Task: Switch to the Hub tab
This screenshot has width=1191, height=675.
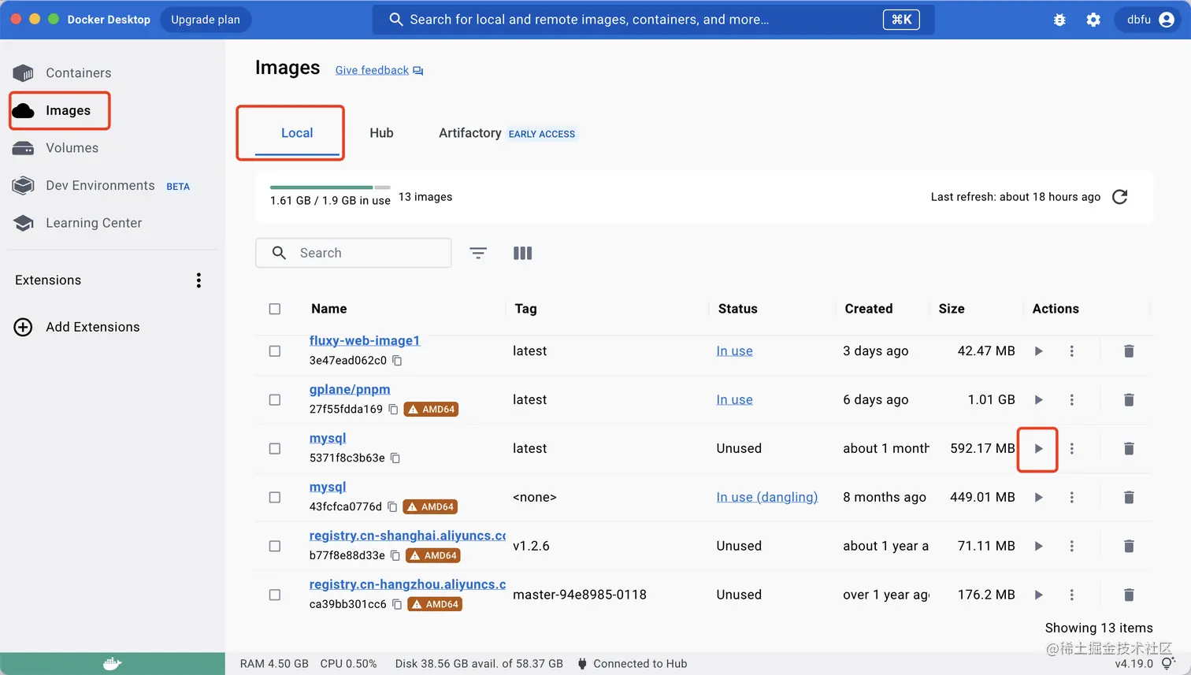Action: 381,133
